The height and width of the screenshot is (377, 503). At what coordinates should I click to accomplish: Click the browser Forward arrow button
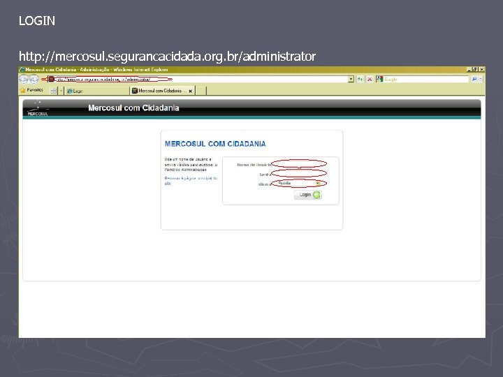tap(34, 79)
